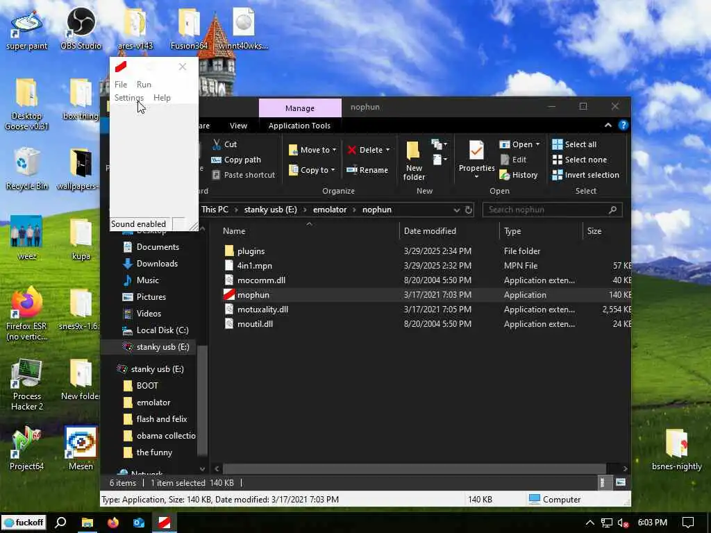The height and width of the screenshot is (533, 711).
Task: Switch to details view icon in status bar
Action: point(602,483)
